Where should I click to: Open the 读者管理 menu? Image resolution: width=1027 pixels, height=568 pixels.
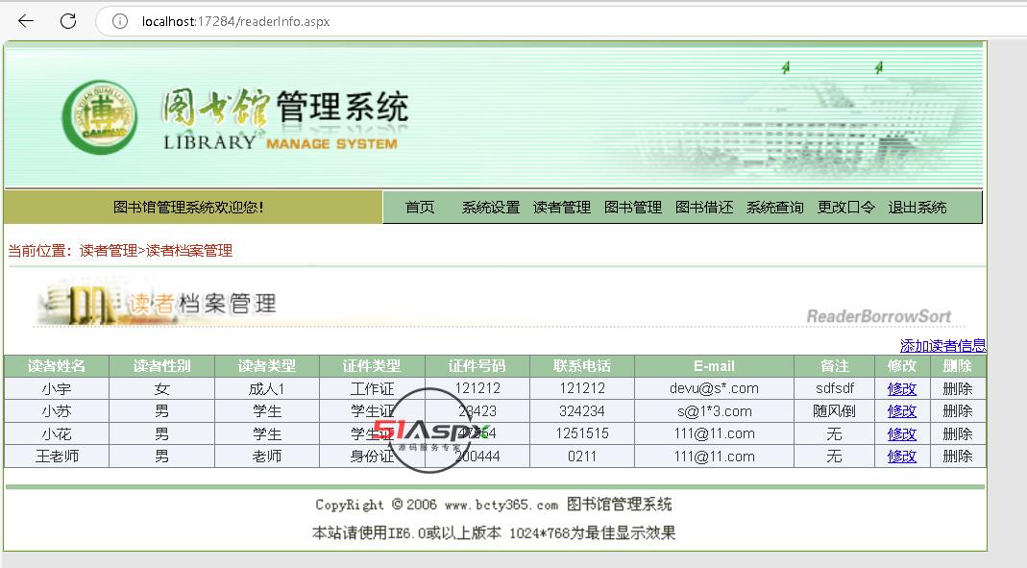562,208
